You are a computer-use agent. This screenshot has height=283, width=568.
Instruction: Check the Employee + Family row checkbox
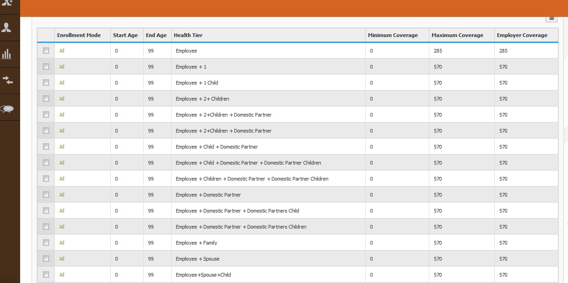46,243
